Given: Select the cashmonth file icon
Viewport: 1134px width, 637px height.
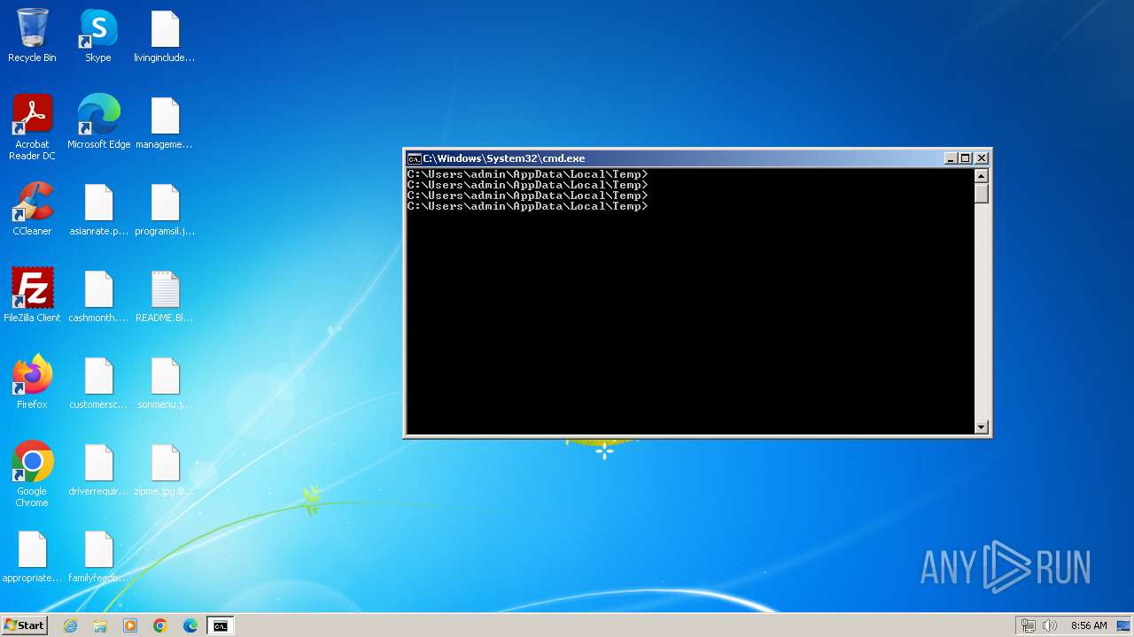Looking at the screenshot, I should point(98,295).
